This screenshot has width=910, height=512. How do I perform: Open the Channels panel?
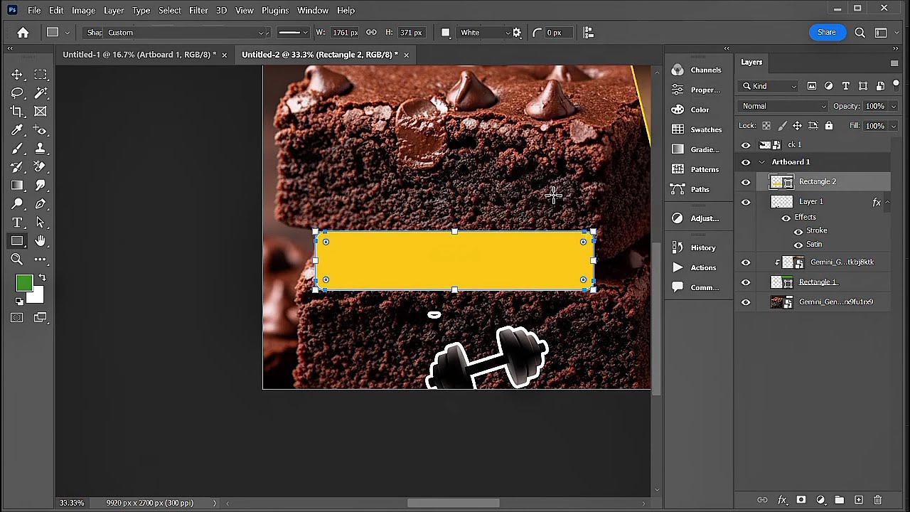click(697, 70)
